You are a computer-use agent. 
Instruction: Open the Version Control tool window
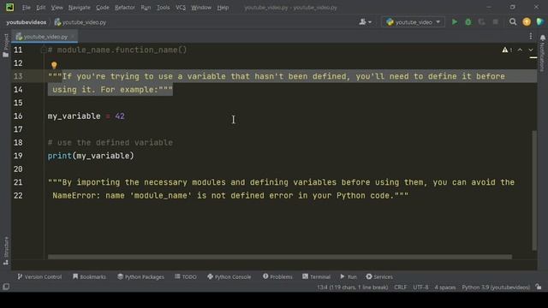(x=39, y=276)
